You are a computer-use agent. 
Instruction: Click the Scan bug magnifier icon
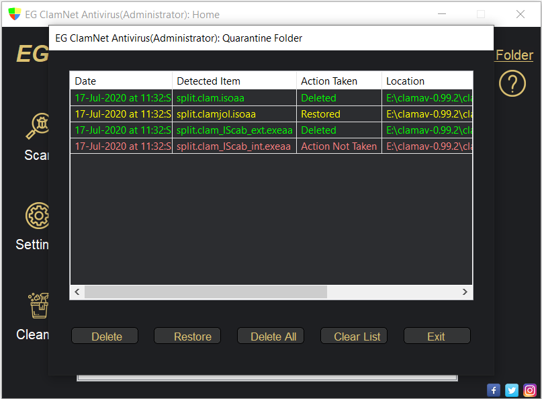click(38, 126)
